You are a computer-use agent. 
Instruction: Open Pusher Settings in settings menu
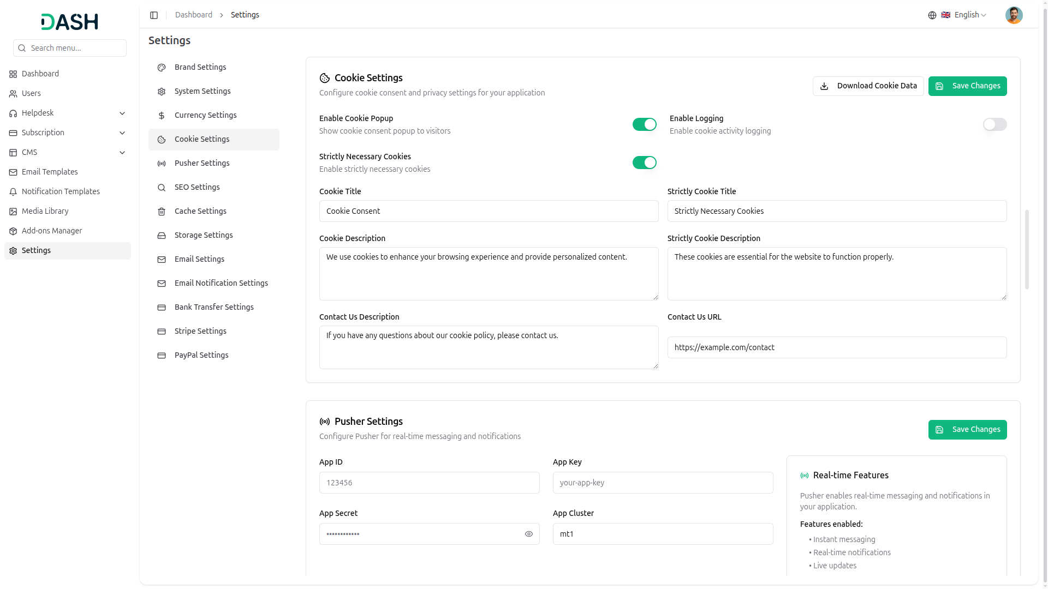tap(202, 163)
